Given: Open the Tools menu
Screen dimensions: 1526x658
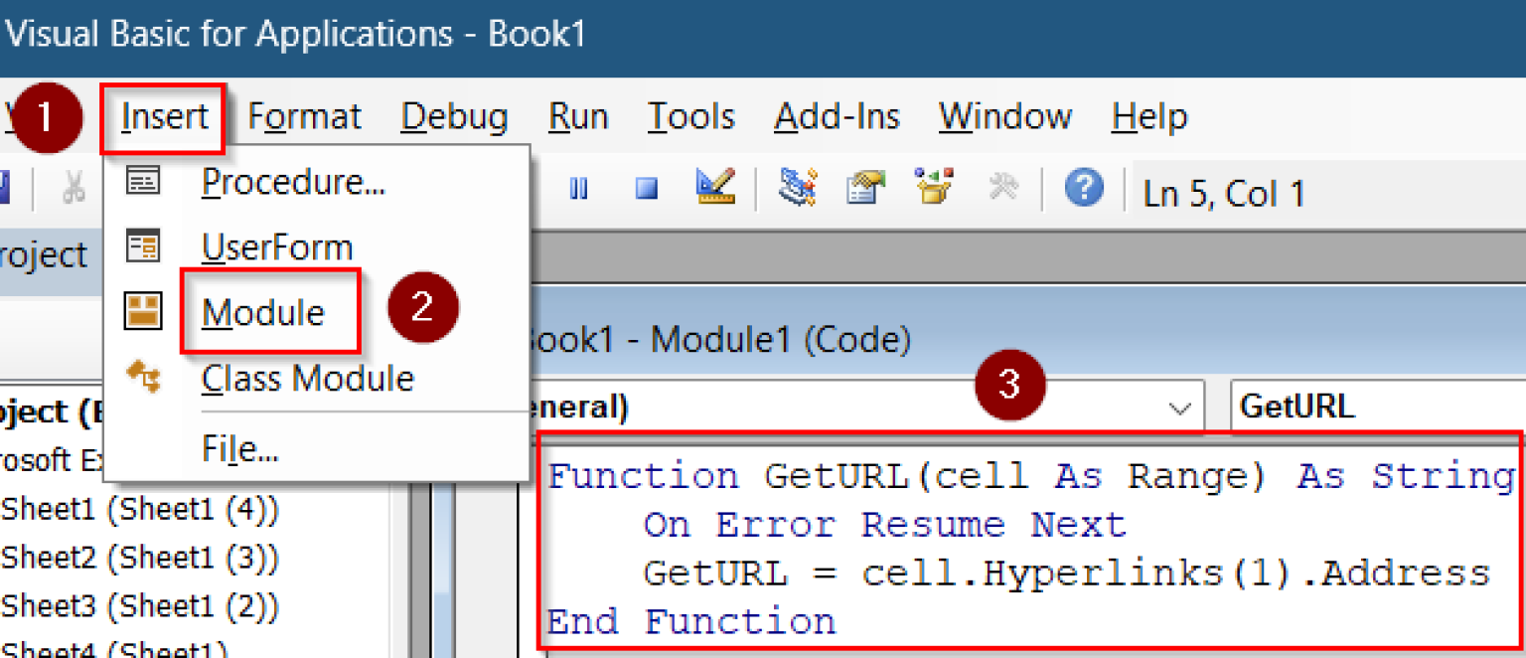Looking at the screenshot, I should coord(690,117).
